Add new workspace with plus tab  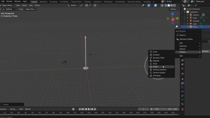tap(154, 2)
